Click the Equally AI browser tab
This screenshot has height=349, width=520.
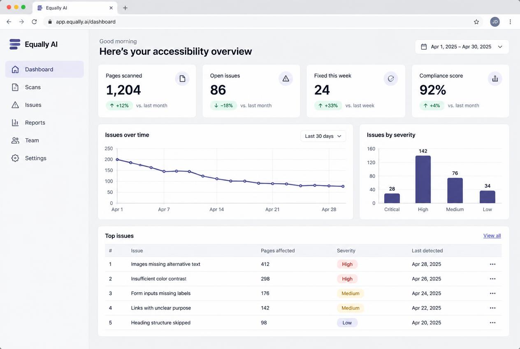[x=75, y=8]
